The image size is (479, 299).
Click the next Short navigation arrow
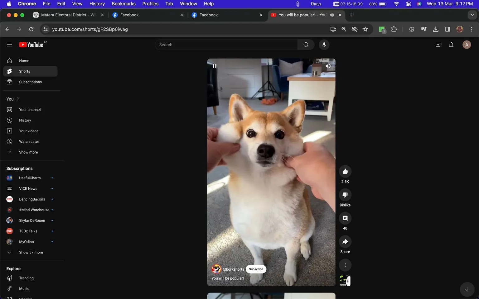click(467, 289)
